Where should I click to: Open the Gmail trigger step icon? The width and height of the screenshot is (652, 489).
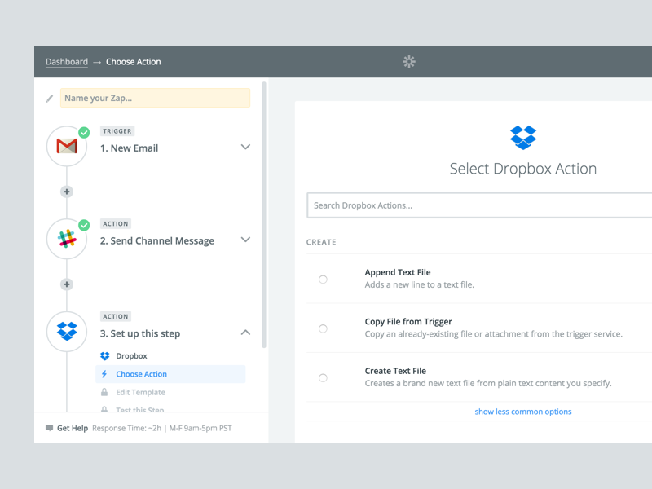(67, 147)
